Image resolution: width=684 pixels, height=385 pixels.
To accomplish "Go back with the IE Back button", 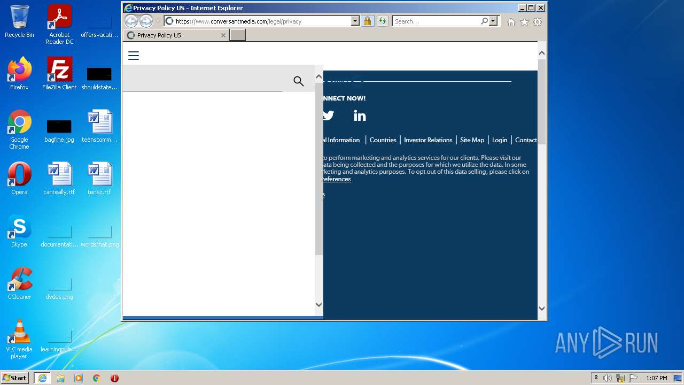I will [131, 21].
